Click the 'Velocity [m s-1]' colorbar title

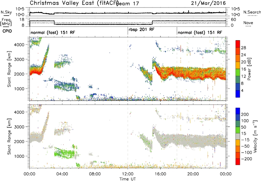[255, 136]
